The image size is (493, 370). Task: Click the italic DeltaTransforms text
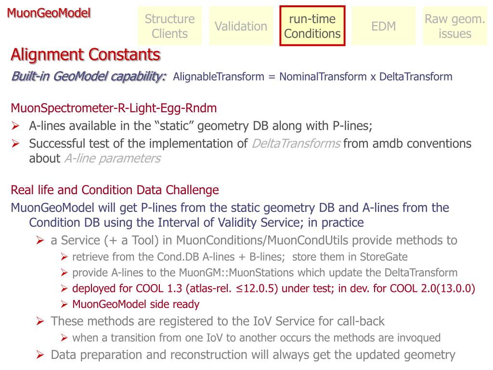pos(296,144)
